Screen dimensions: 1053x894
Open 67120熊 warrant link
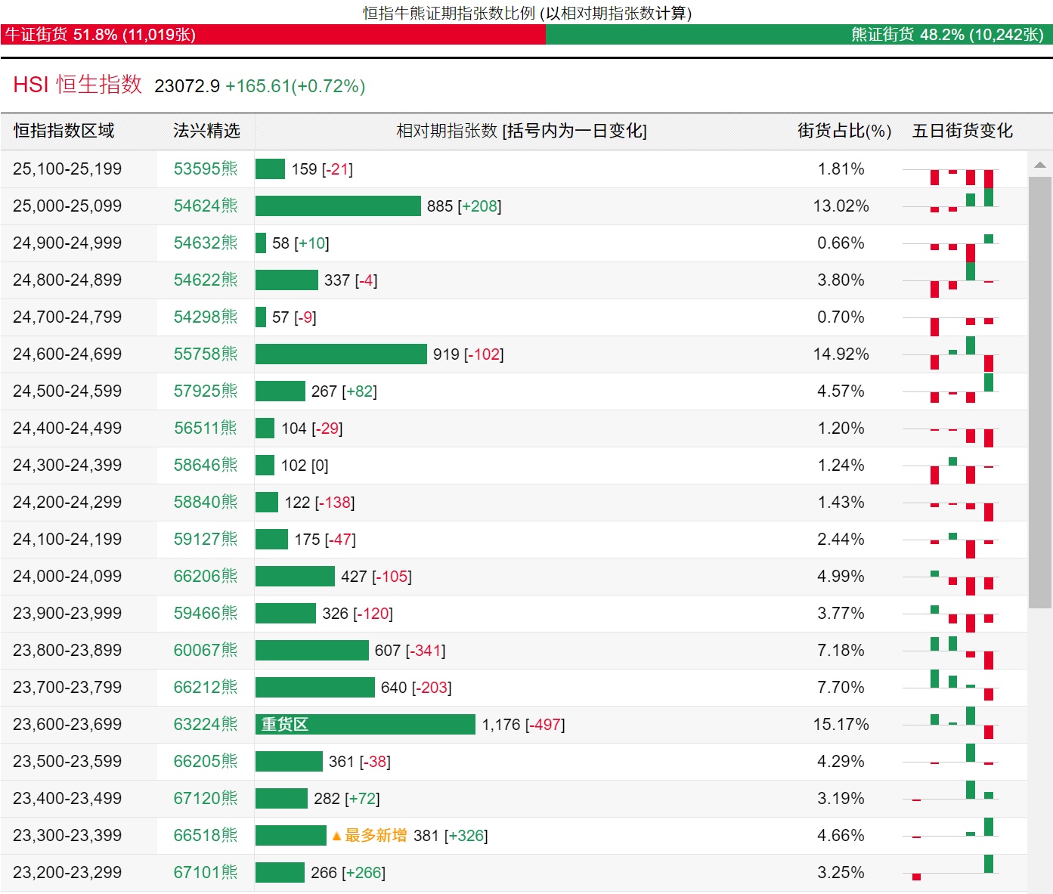pyautogui.click(x=206, y=798)
